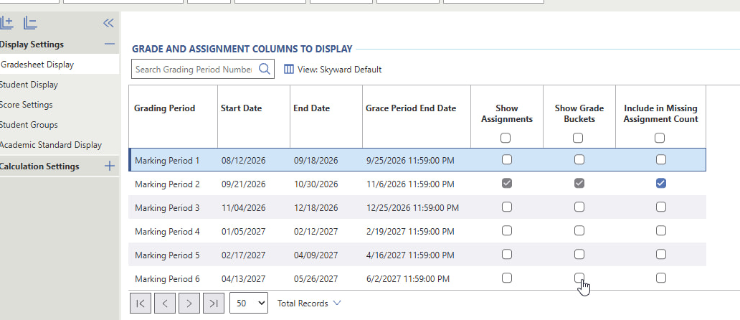Open the records-per-page 50 dropdown
The width and height of the screenshot is (740, 320).
249,303
